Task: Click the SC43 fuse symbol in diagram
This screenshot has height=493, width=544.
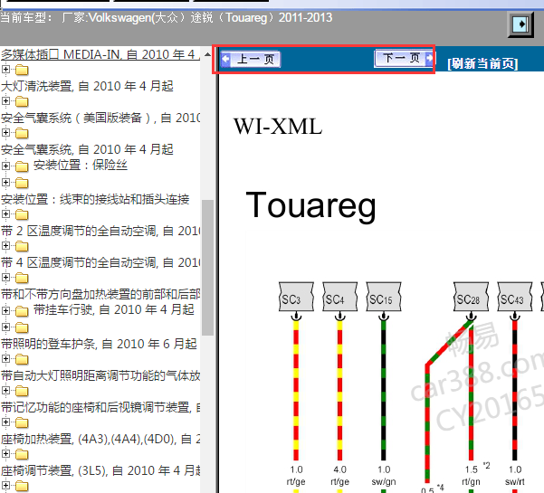Action: pos(514,298)
